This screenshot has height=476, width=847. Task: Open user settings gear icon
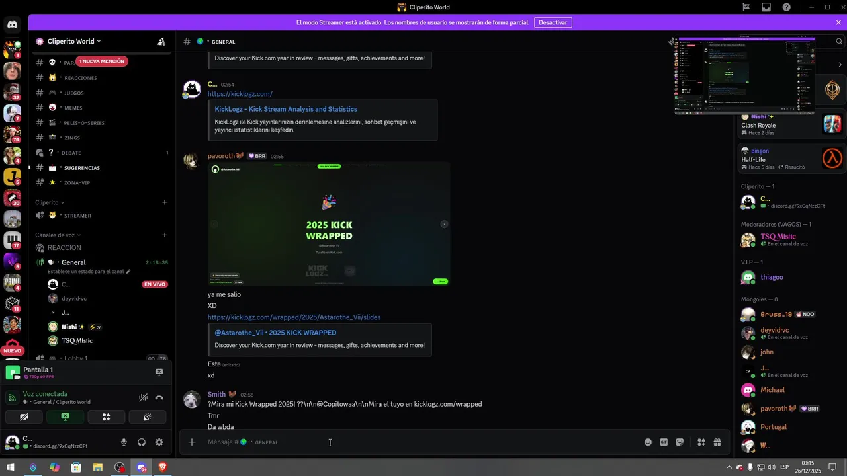tap(159, 442)
